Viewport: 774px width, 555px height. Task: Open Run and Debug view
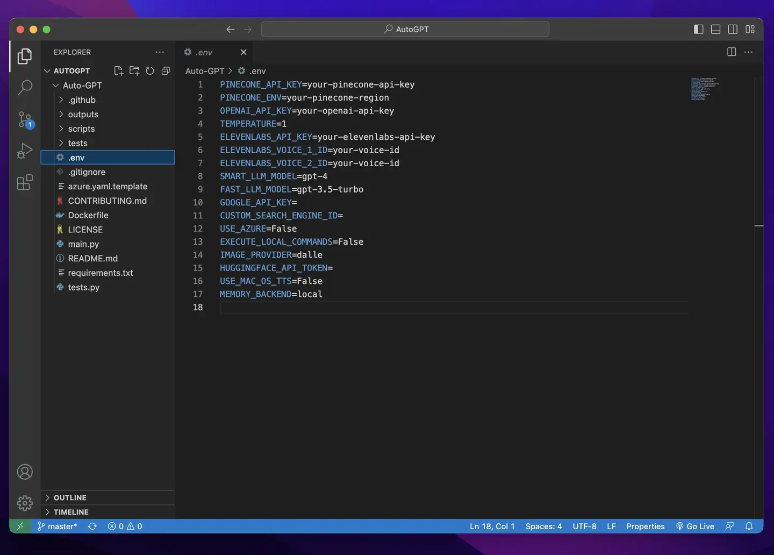coord(25,151)
